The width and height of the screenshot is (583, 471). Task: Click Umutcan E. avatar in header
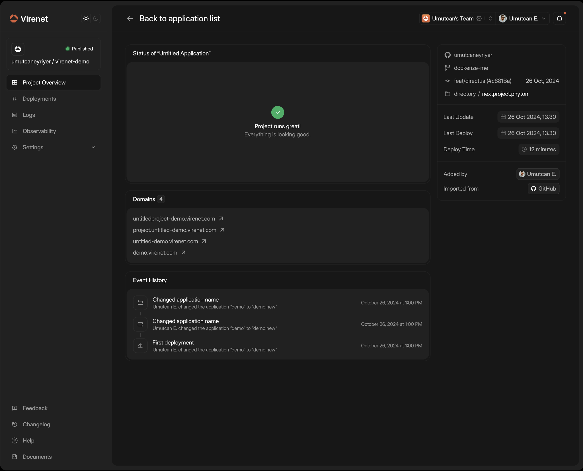pos(503,18)
